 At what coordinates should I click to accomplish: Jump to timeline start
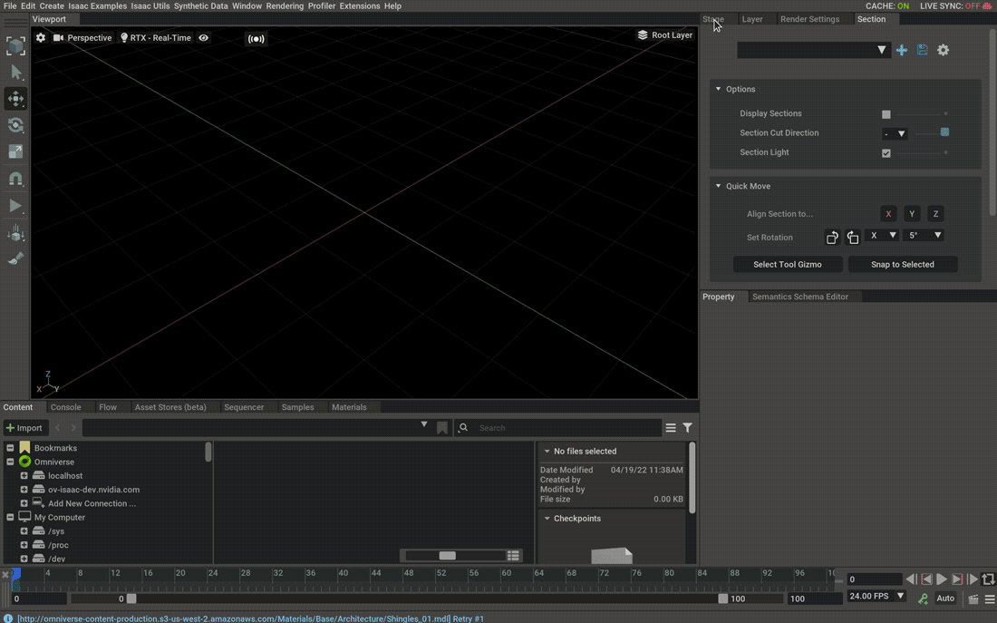(911, 579)
